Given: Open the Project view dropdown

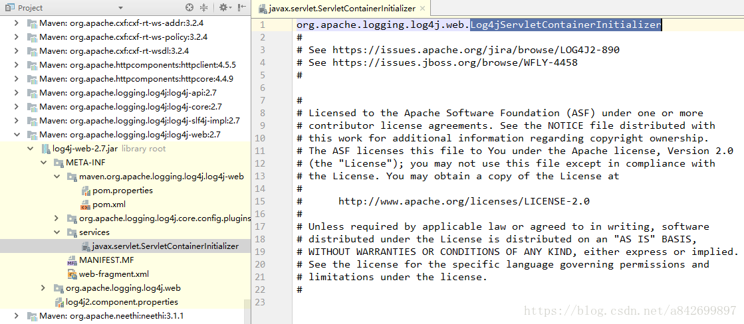Looking at the screenshot, I should pos(120,8).
